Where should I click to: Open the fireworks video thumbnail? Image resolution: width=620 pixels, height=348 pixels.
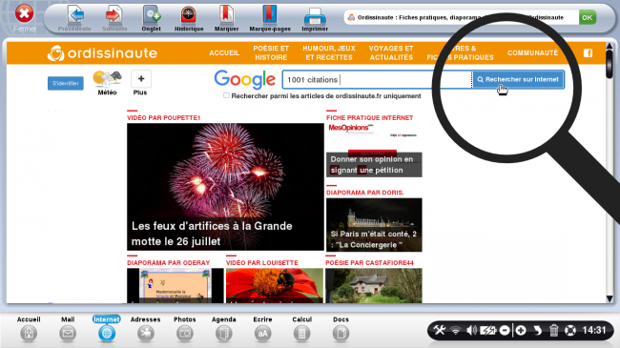225,187
